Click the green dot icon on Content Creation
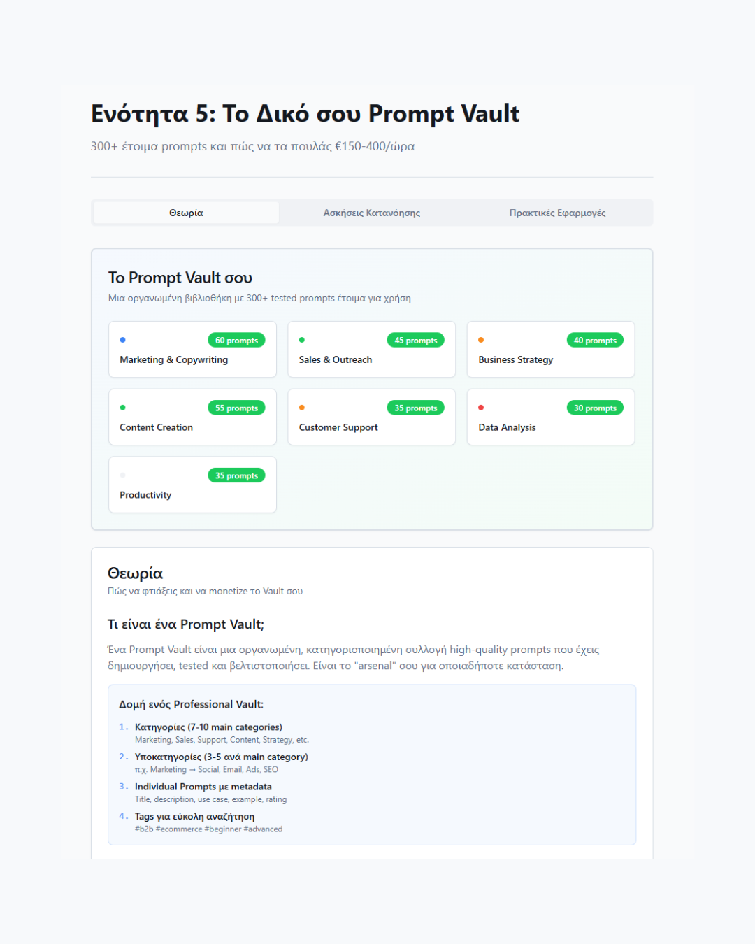This screenshot has width=755, height=944. (x=123, y=407)
